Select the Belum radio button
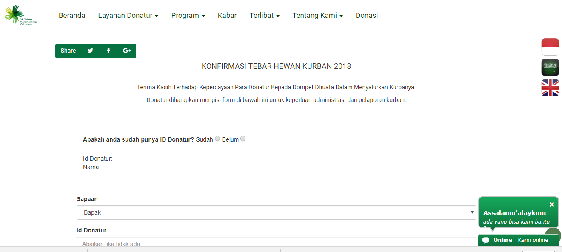 pyautogui.click(x=243, y=139)
